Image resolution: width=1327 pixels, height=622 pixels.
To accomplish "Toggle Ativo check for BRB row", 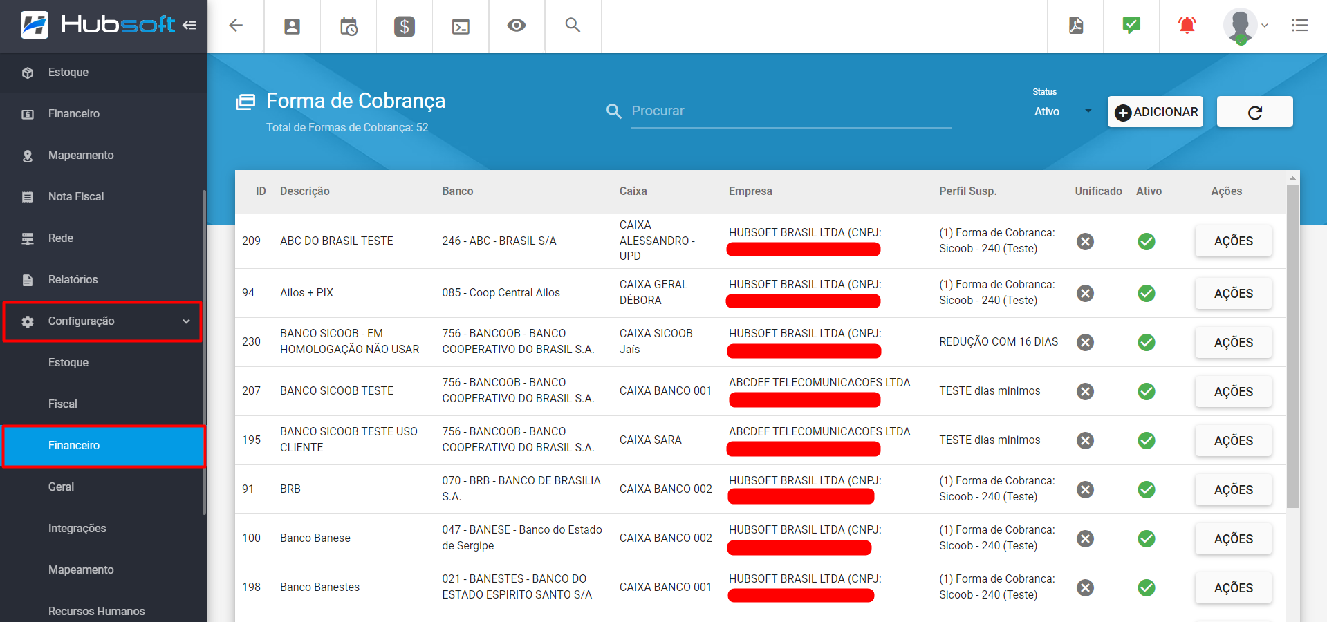I will [x=1147, y=489].
